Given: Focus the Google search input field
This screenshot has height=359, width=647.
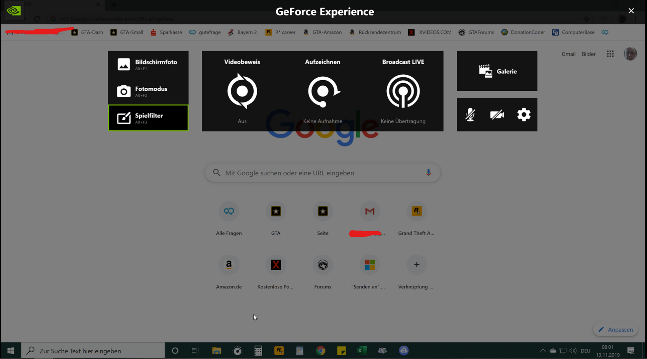Looking at the screenshot, I should [323, 173].
